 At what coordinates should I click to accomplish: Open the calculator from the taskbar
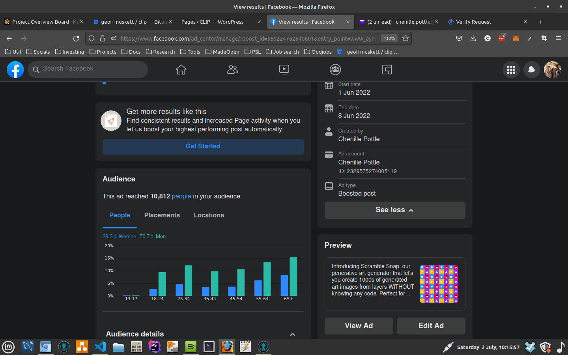pos(136,347)
